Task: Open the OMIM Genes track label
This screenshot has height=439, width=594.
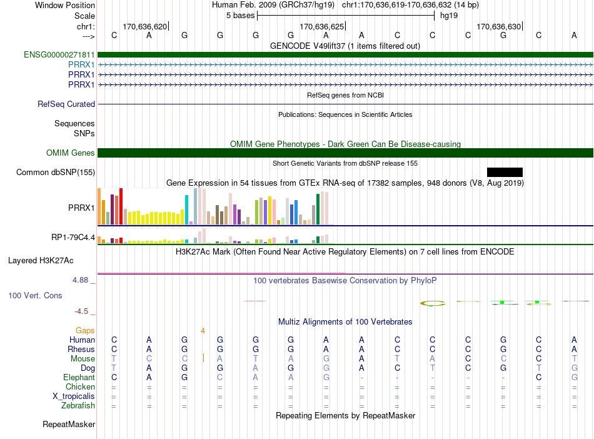Action: coord(71,153)
